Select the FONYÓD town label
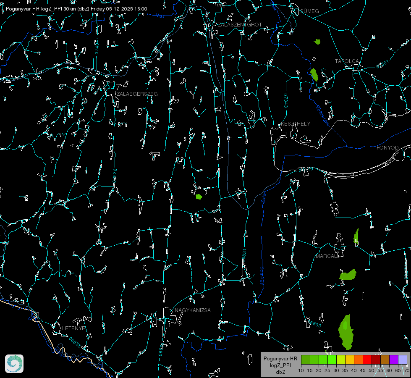This screenshot has width=411, height=378. click(387, 148)
